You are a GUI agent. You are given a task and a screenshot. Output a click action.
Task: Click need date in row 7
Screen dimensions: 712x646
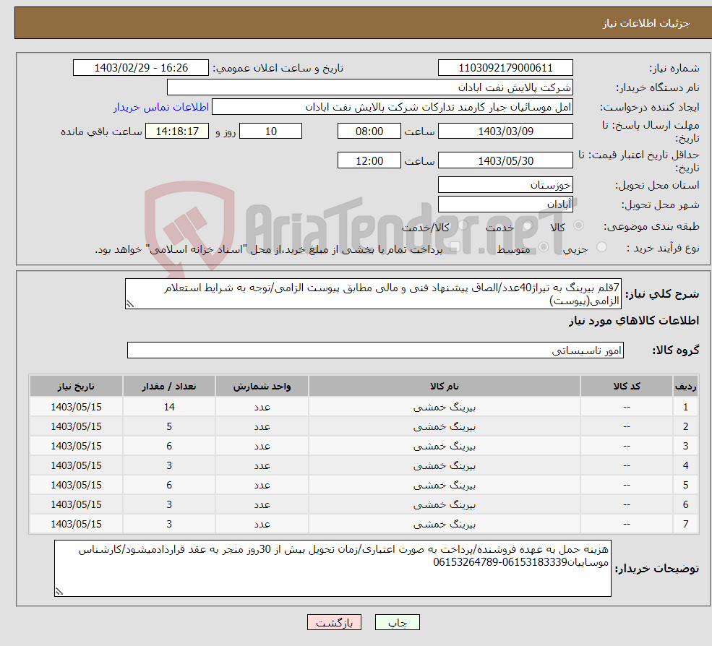76,525
